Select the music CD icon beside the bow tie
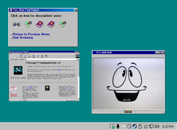 [x=28, y=24]
